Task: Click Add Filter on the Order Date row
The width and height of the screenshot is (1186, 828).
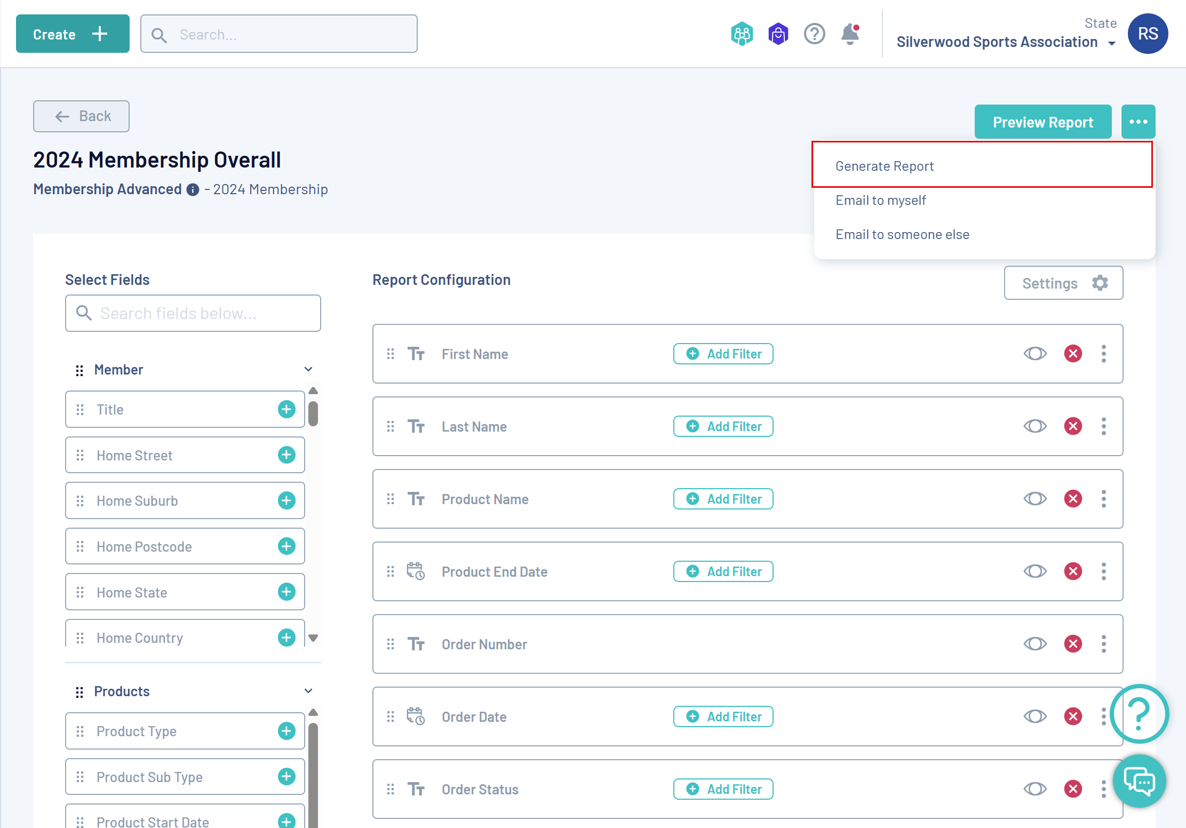Action: 723,716
